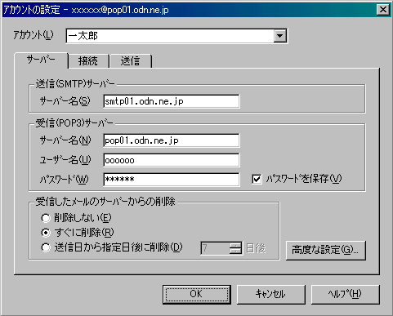Click the POP3 server name field

click(x=172, y=140)
